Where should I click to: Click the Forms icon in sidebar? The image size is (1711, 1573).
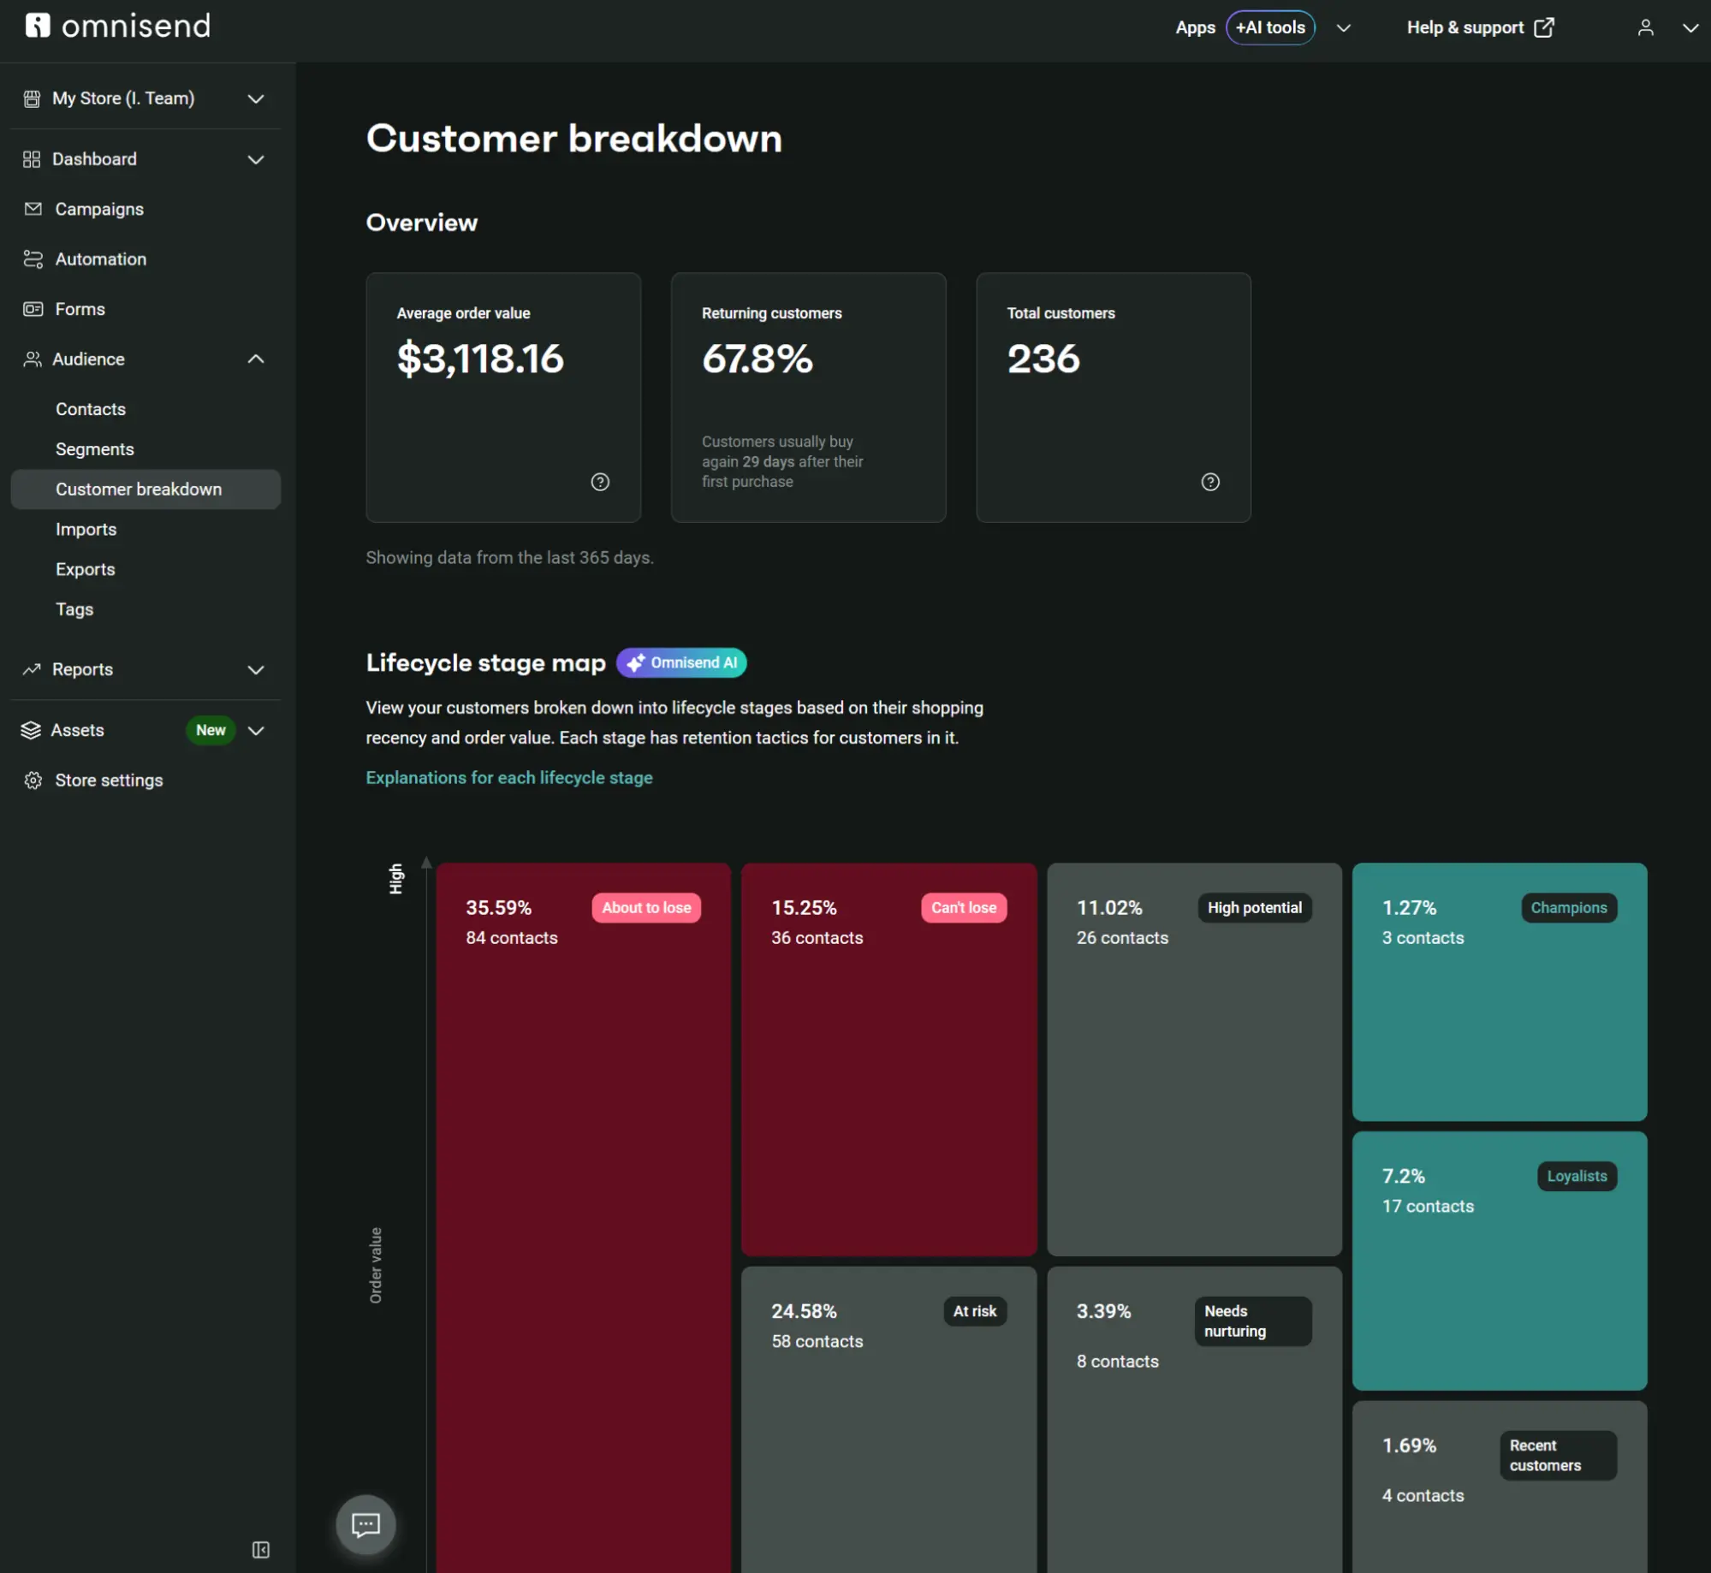click(x=33, y=309)
